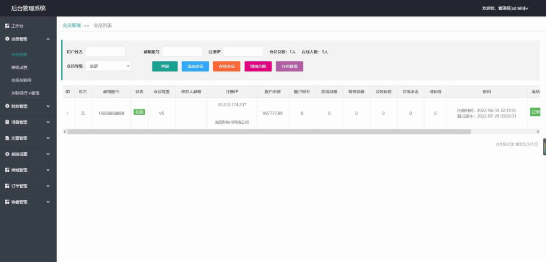Click the 成长值 column header
This screenshot has height=262, width=546.
pyautogui.click(x=435, y=92)
